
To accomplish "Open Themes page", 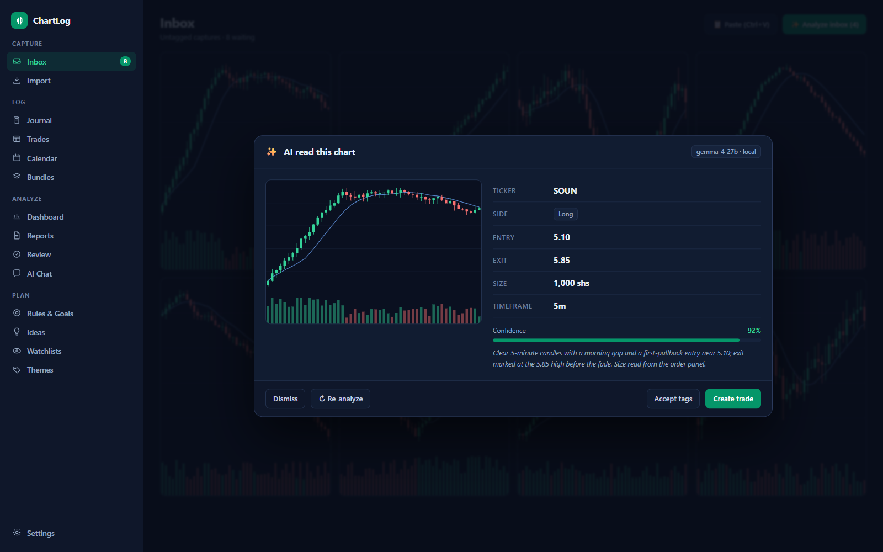I will (x=71, y=370).
